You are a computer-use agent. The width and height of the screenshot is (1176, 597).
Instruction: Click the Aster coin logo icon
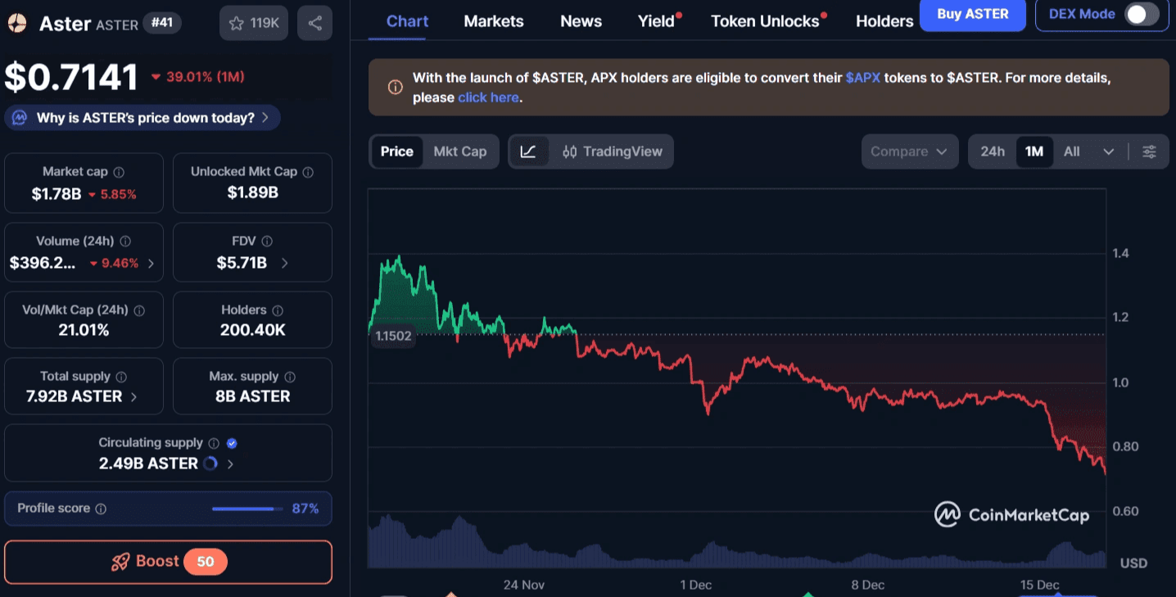tap(16, 23)
